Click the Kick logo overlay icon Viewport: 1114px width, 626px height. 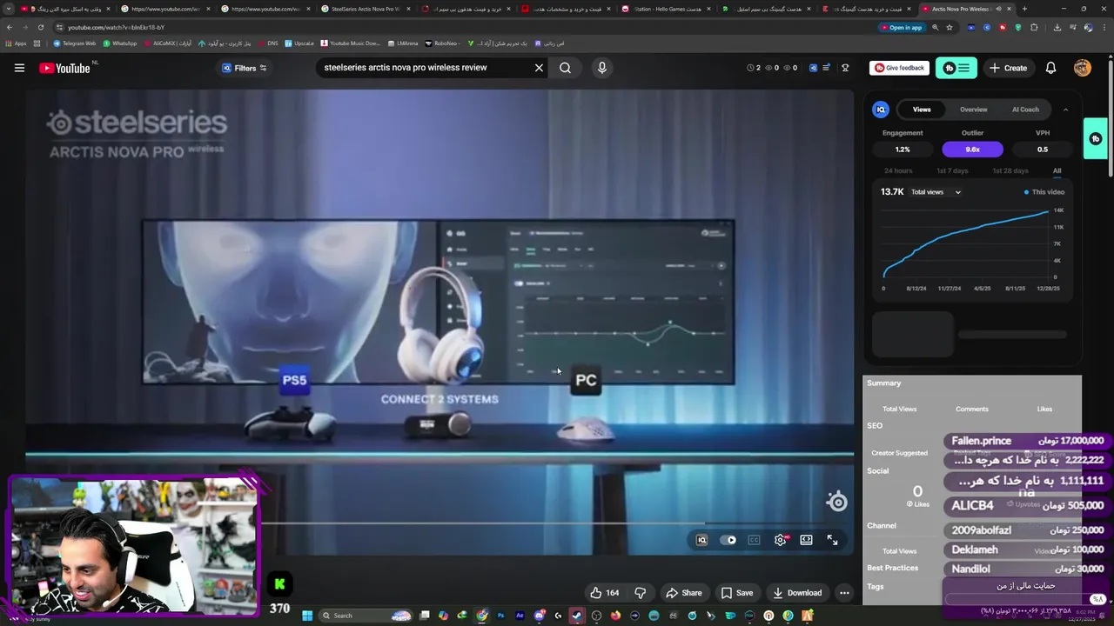[x=279, y=584]
